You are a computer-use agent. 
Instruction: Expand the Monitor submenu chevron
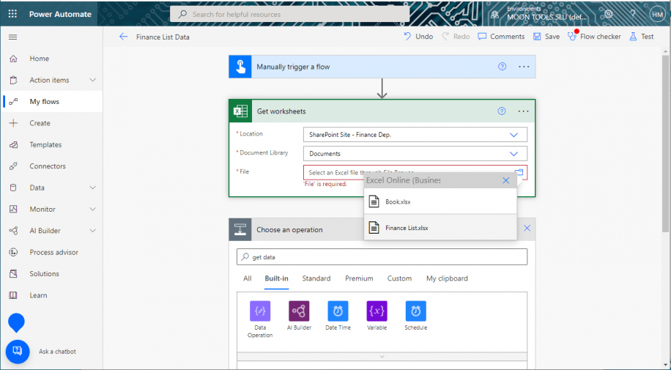92,209
